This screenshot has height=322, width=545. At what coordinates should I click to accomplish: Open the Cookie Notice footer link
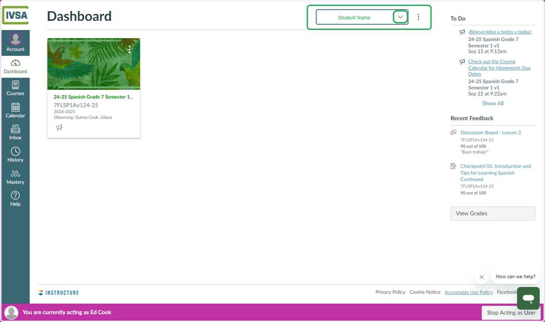[425, 292]
